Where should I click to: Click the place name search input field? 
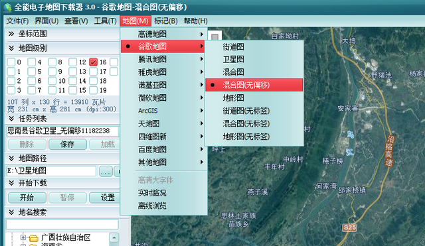click(x=62, y=224)
